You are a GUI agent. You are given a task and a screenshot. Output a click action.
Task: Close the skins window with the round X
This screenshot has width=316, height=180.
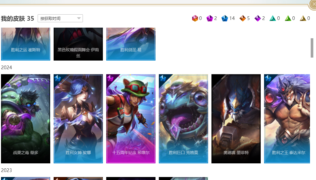(x=313, y=4)
